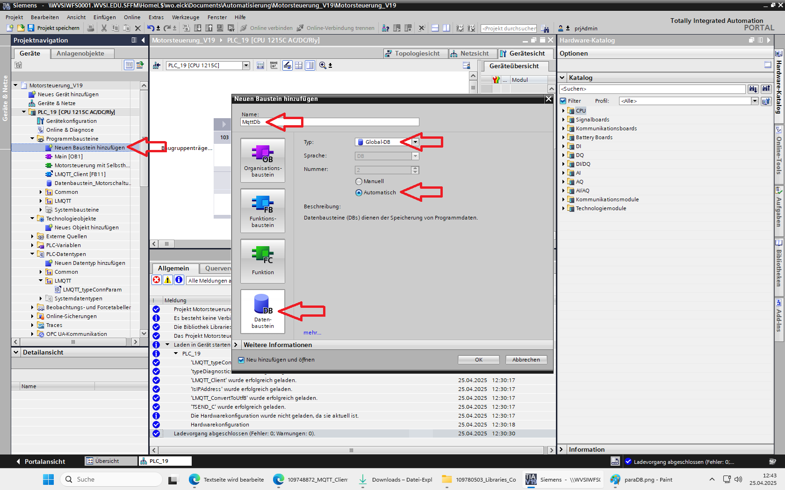Click search downward icon in Hardware-Katalog
This screenshot has width=785, height=490.
pyautogui.click(x=753, y=89)
